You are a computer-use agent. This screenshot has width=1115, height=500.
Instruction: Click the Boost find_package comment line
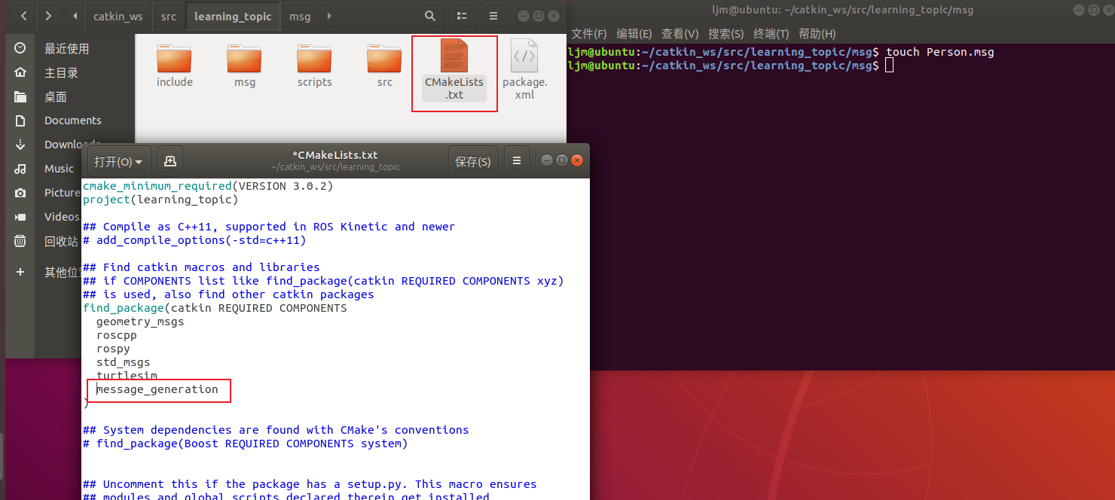click(x=246, y=444)
